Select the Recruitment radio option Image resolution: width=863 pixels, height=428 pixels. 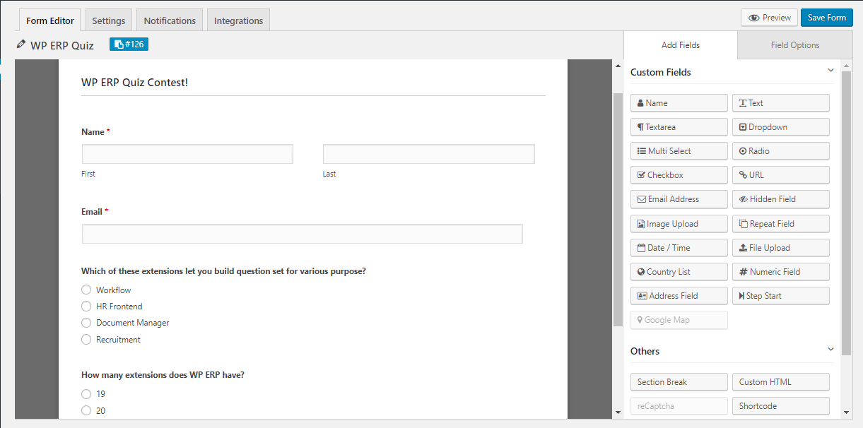(86, 340)
